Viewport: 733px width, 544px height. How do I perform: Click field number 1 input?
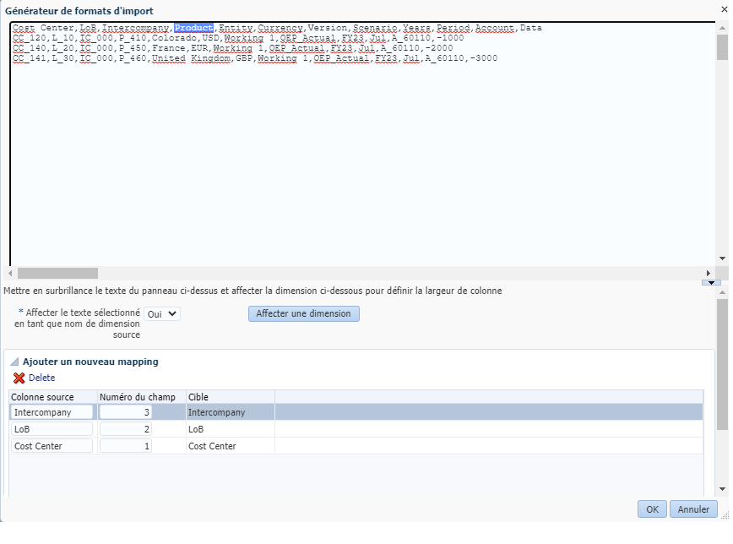pyautogui.click(x=125, y=446)
